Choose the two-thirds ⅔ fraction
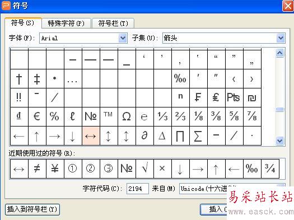294x220 pixels. (x=180, y=116)
